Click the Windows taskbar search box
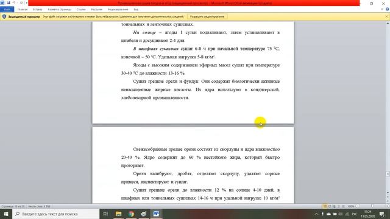 click(55, 214)
